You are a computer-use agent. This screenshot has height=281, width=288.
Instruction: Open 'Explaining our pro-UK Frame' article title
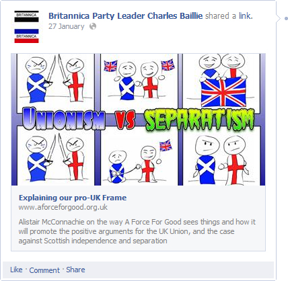[73, 198]
